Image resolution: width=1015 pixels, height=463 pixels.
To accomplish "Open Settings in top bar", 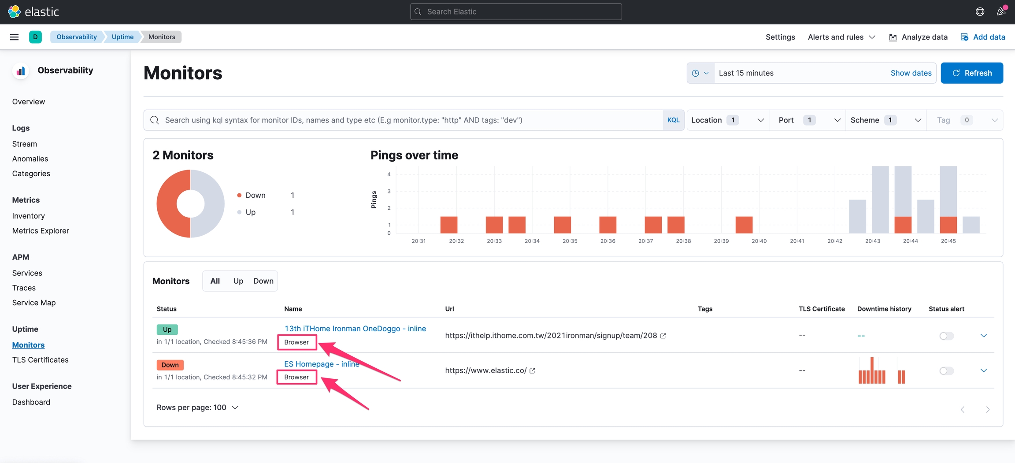I will 780,37.
